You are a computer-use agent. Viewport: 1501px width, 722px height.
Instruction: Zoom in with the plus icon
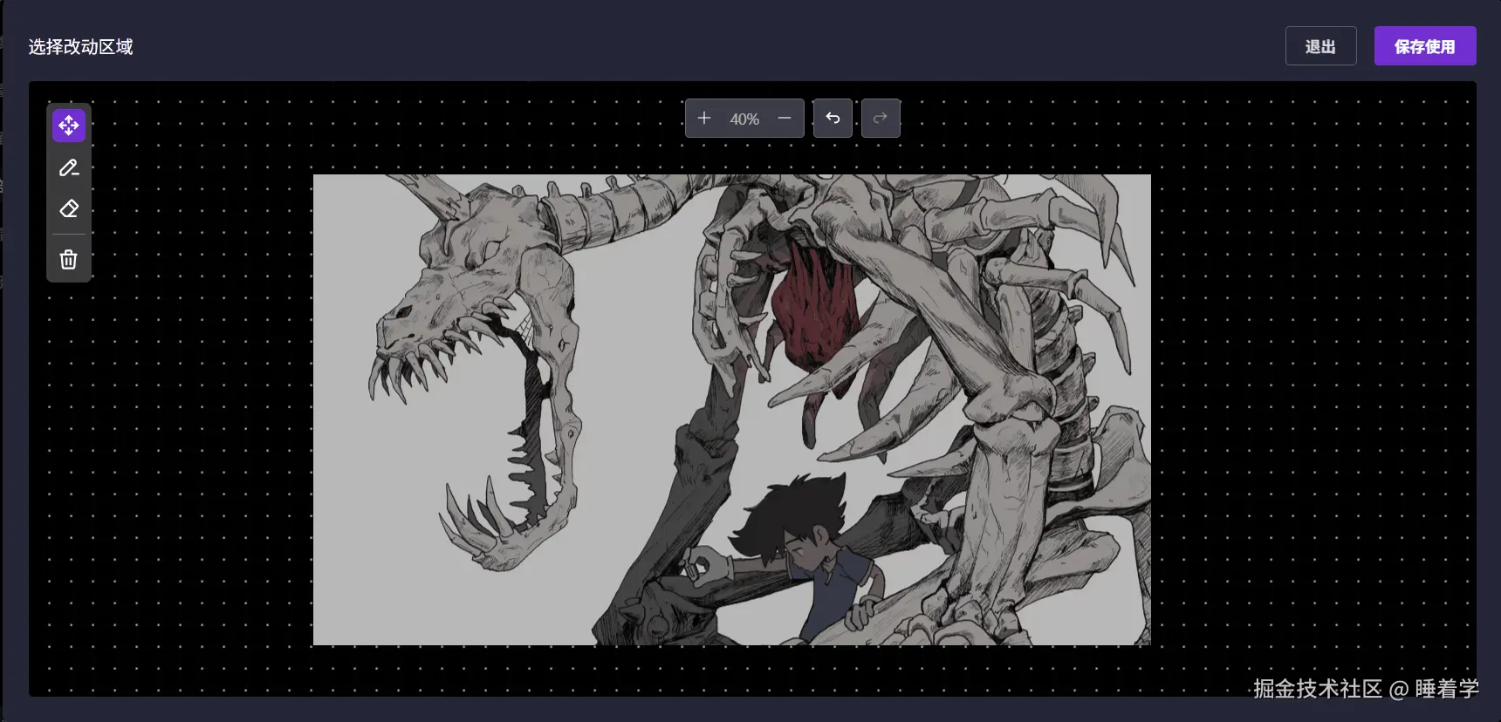[704, 118]
